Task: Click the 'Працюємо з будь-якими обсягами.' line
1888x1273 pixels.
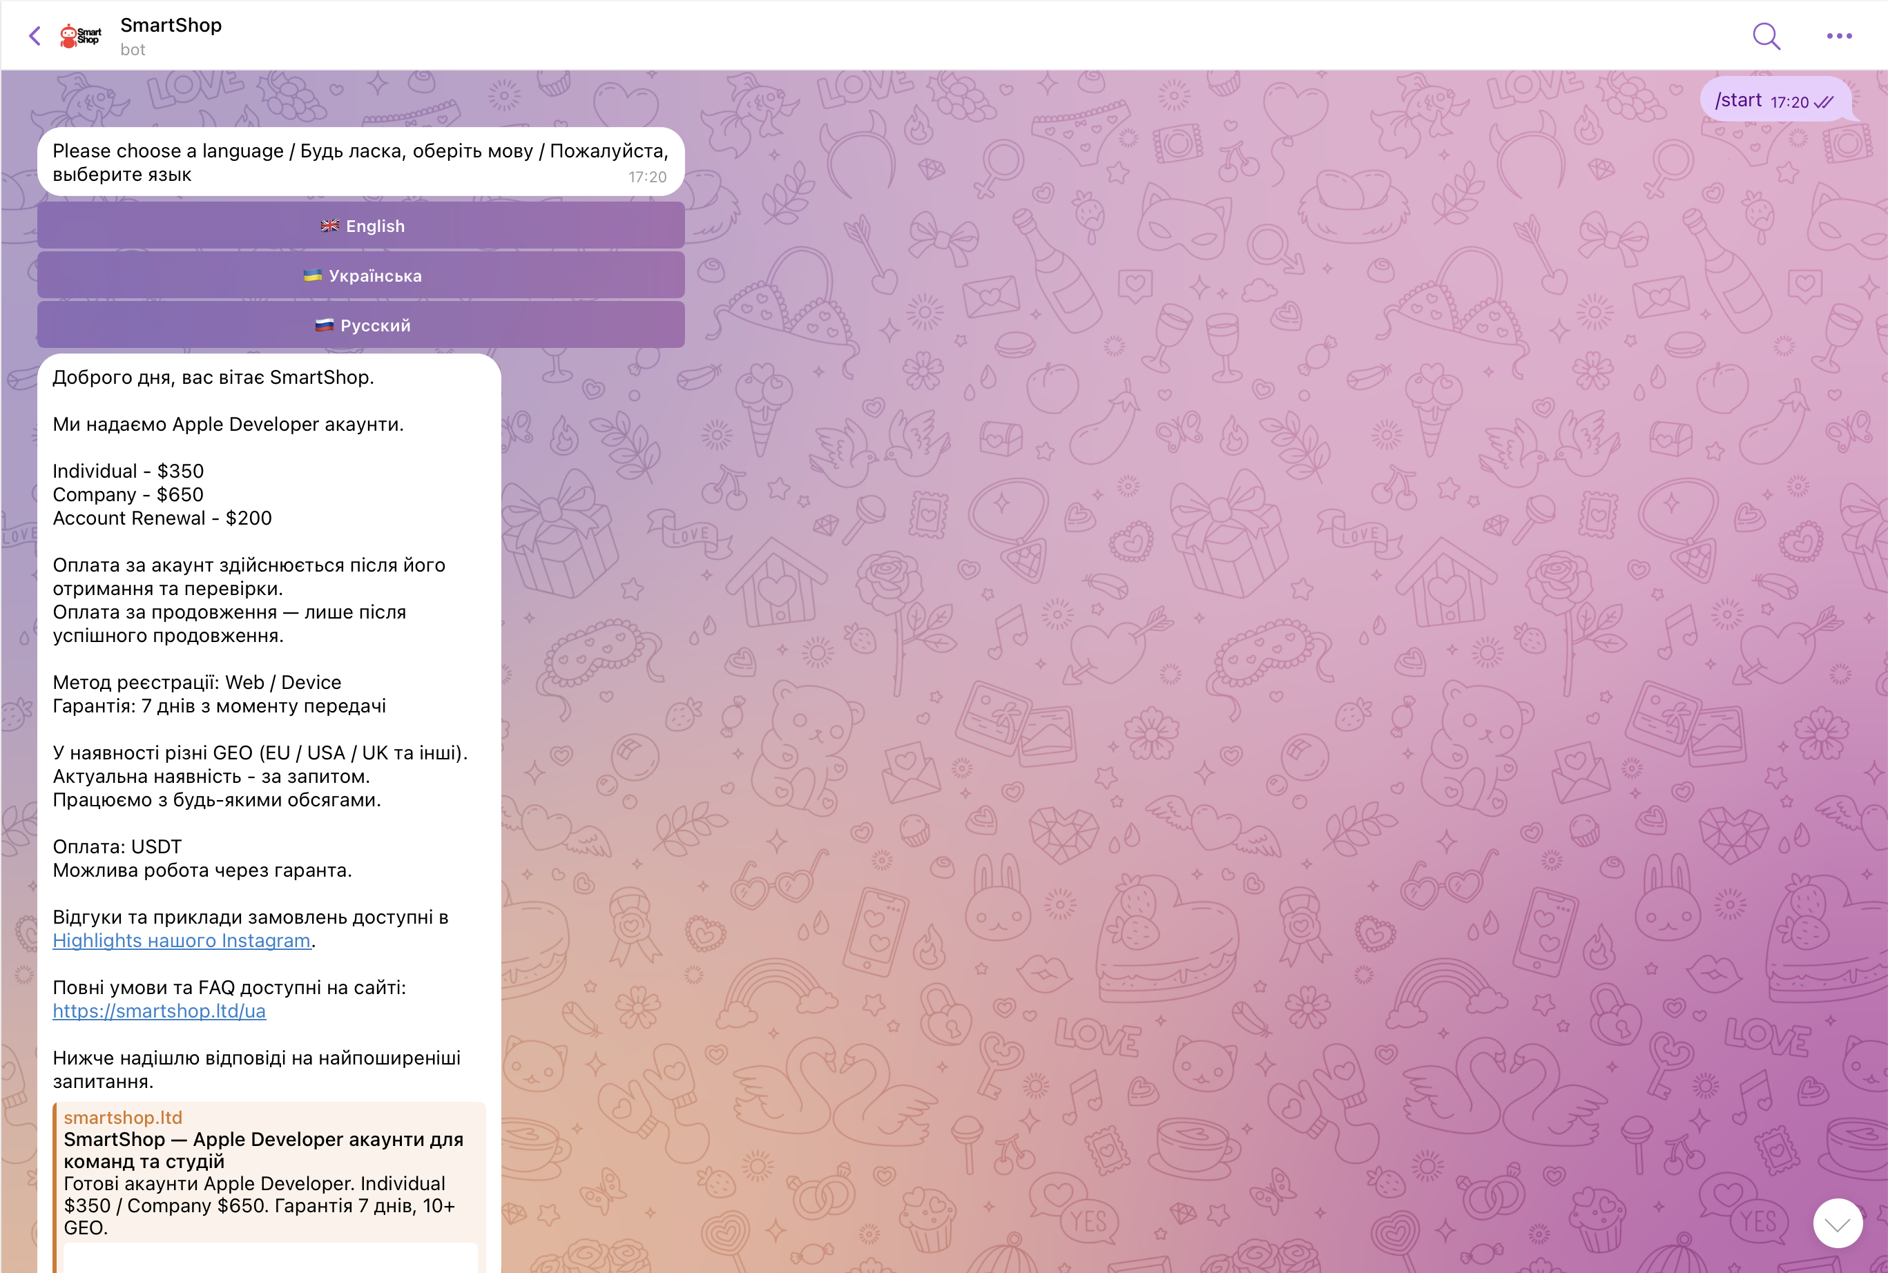Action: pyautogui.click(x=217, y=799)
